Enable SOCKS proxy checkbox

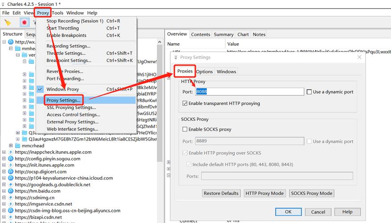tap(185, 129)
